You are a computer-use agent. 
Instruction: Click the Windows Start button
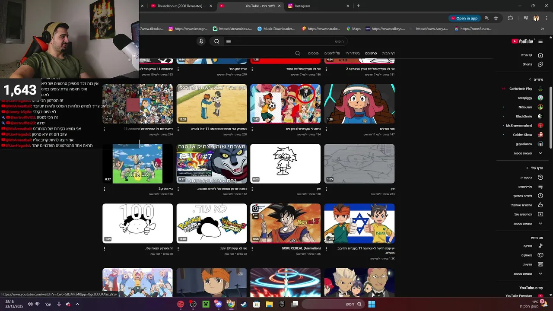372,304
